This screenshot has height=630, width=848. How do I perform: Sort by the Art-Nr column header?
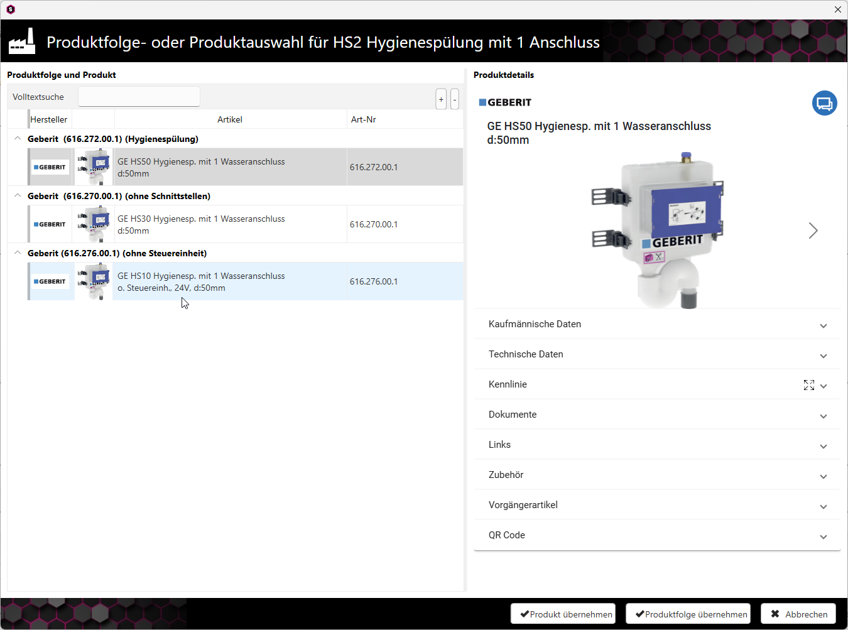point(405,119)
